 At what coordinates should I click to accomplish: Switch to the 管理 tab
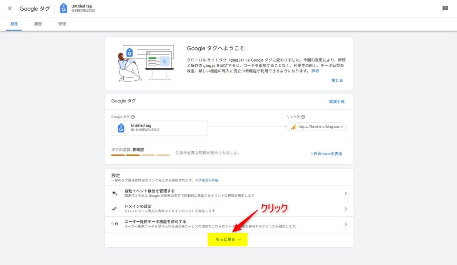click(x=62, y=24)
